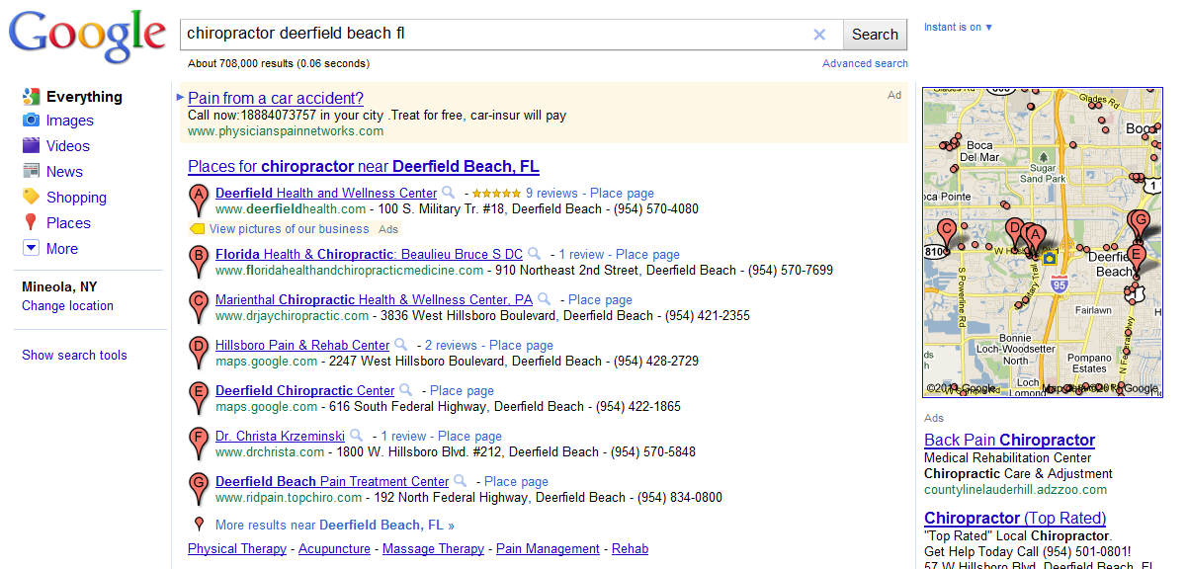Open More results near Deerfield Beach, FL

click(x=335, y=526)
